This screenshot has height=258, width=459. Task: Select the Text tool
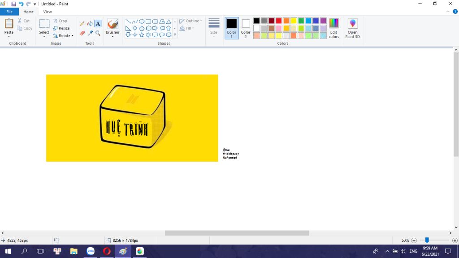point(98,24)
